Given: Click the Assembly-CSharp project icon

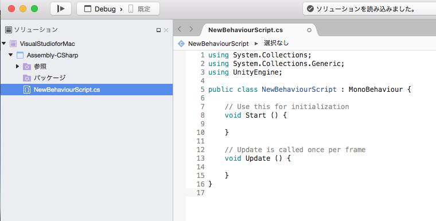Looking at the screenshot, I should click(20, 55).
